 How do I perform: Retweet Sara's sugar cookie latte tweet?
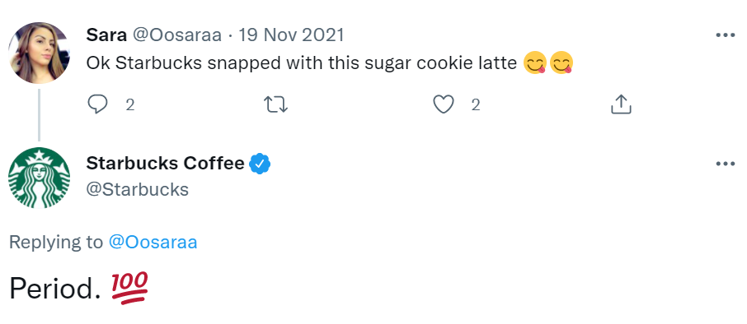click(x=276, y=104)
